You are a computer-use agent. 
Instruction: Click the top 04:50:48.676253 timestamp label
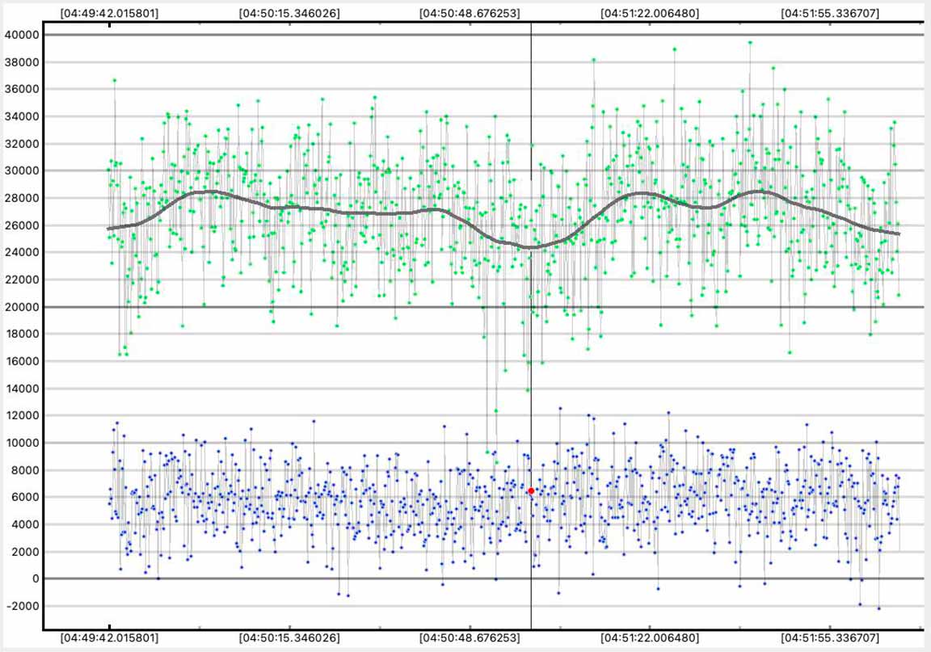(x=470, y=13)
